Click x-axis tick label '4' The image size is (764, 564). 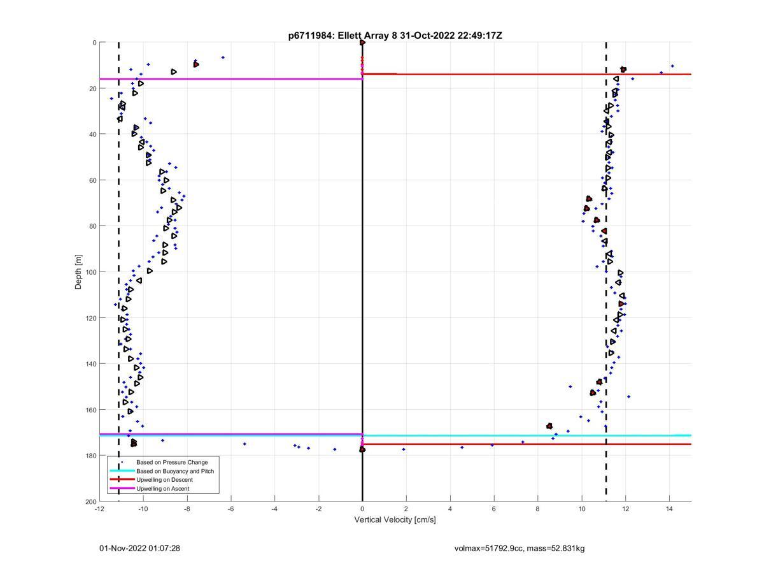pyautogui.click(x=450, y=509)
